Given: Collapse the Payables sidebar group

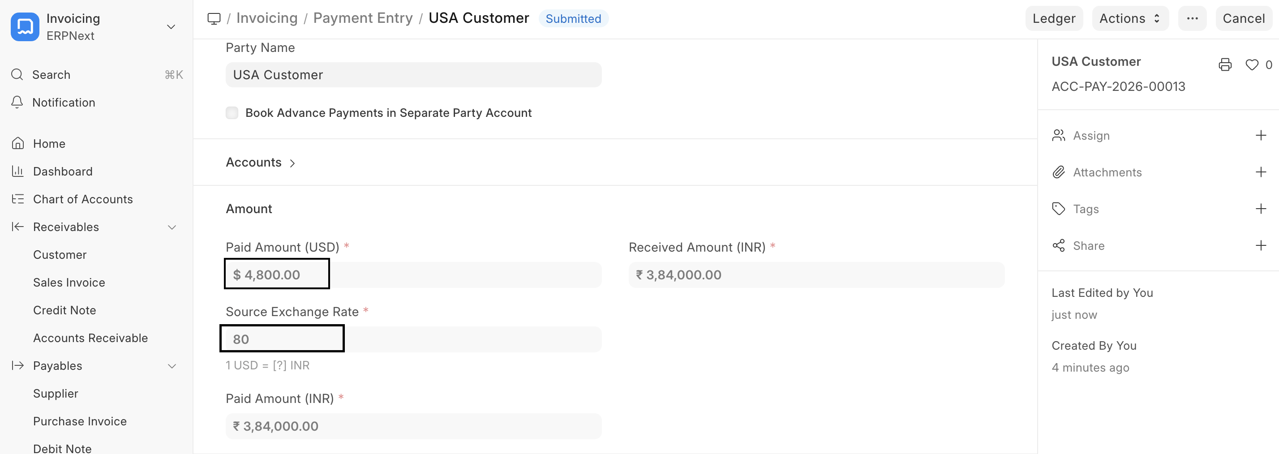Looking at the screenshot, I should [172, 366].
